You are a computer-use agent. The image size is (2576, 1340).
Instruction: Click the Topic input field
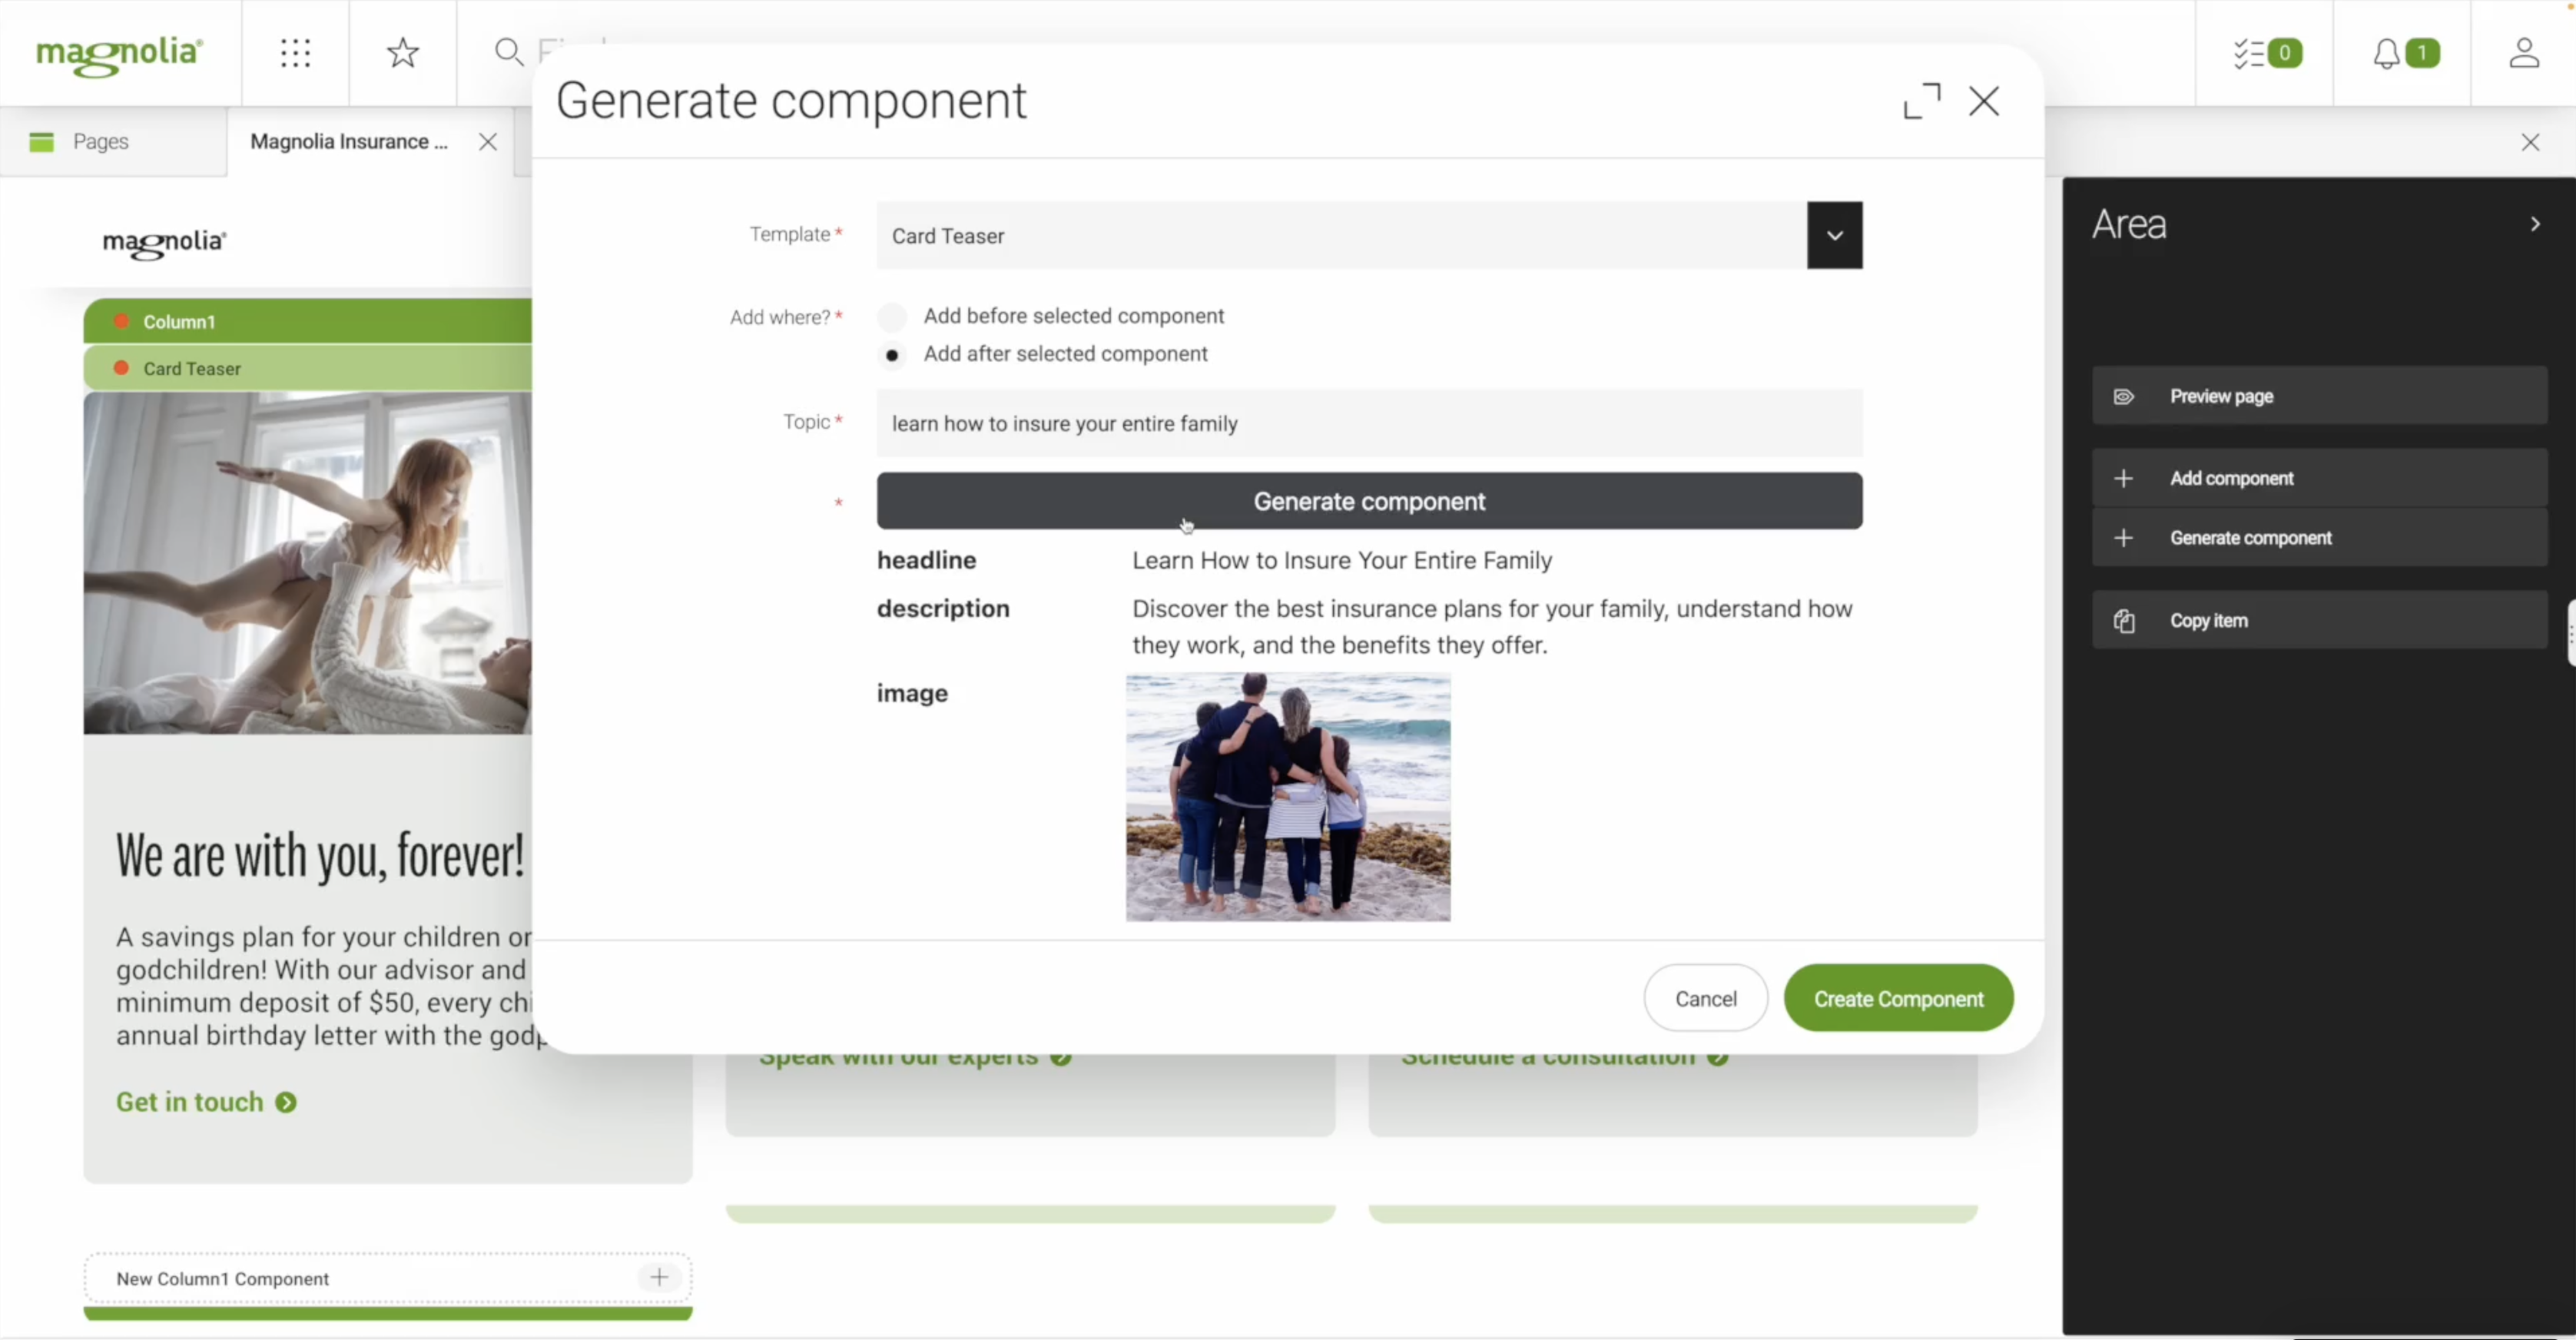(x=1370, y=423)
